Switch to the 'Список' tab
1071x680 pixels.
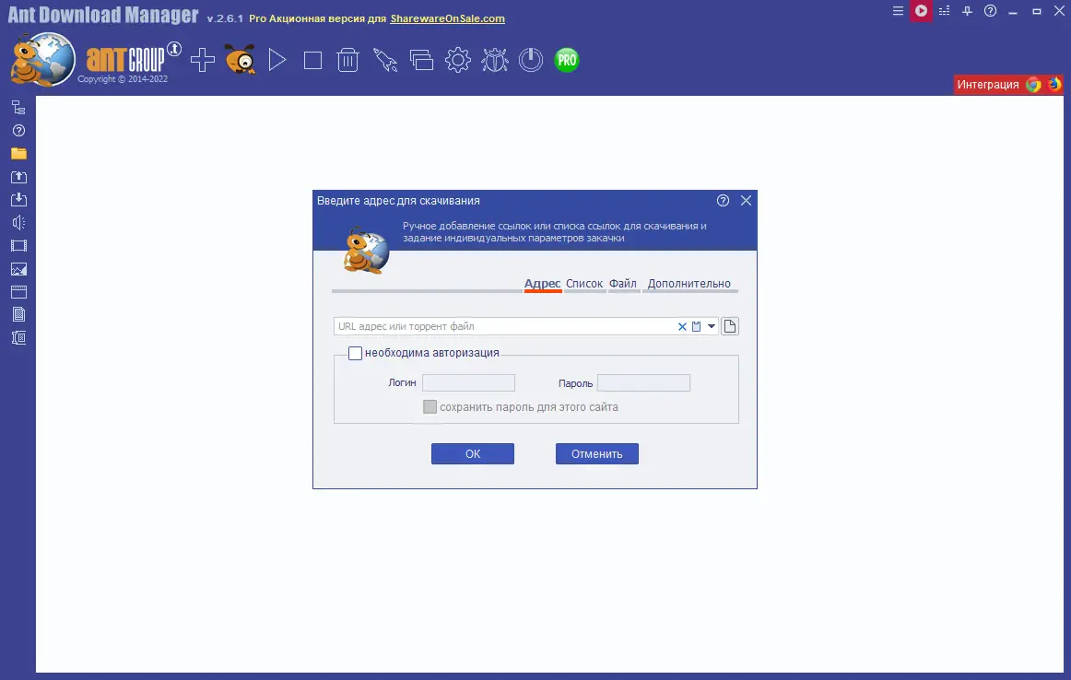[584, 283]
